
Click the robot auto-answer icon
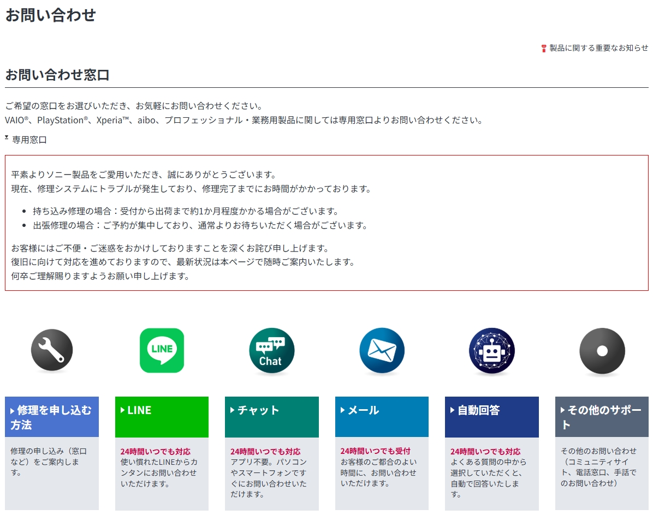(x=491, y=350)
